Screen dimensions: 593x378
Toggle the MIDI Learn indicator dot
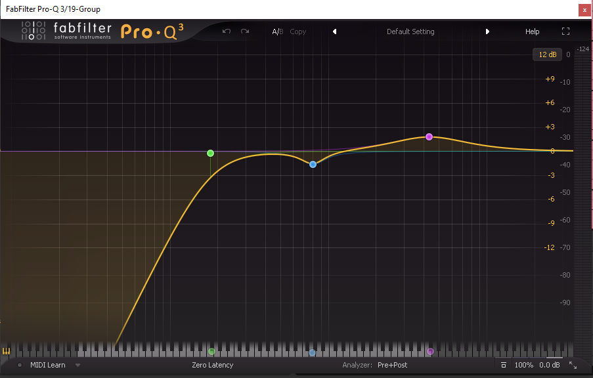coord(20,365)
